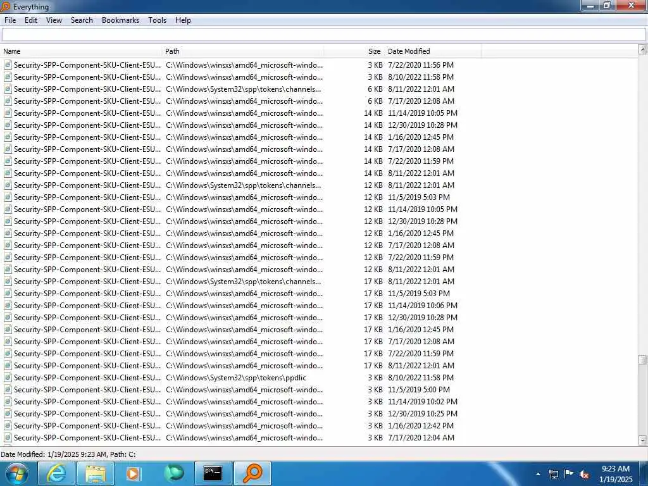Sort results by Size column header
This screenshot has height=486, width=648.
[354, 51]
